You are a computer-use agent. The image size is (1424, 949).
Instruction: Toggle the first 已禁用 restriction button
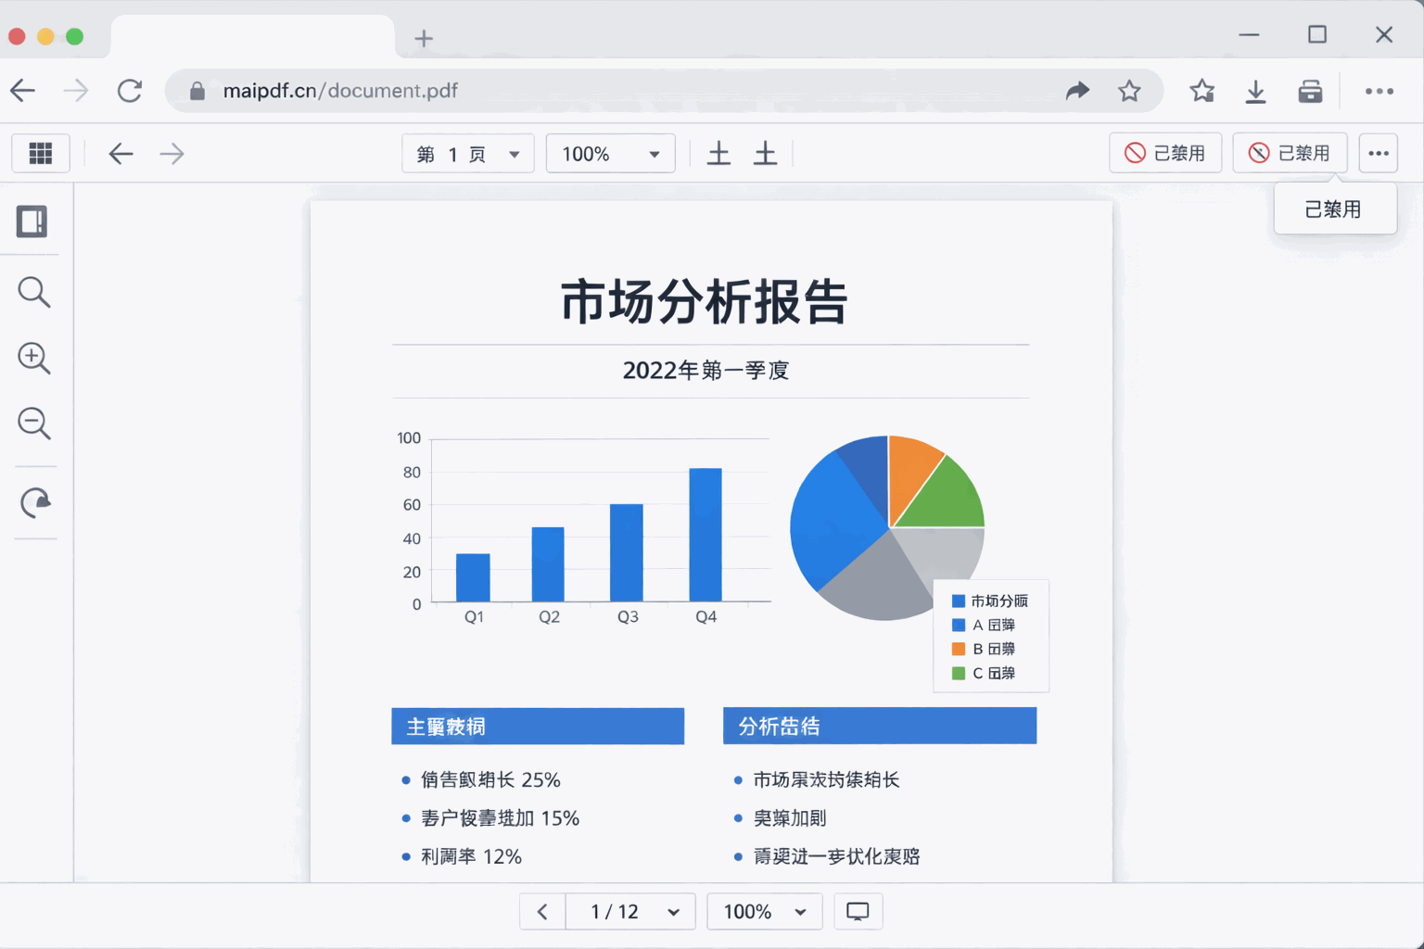tap(1165, 153)
